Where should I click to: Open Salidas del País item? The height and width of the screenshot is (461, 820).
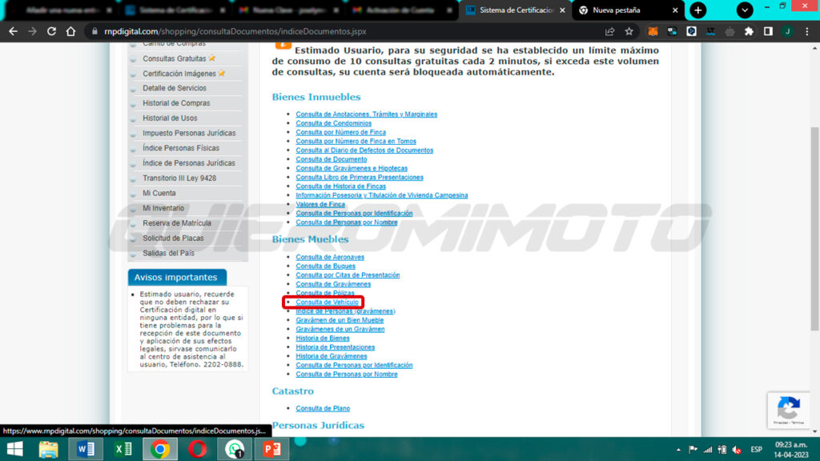pyautogui.click(x=168, y=253)
